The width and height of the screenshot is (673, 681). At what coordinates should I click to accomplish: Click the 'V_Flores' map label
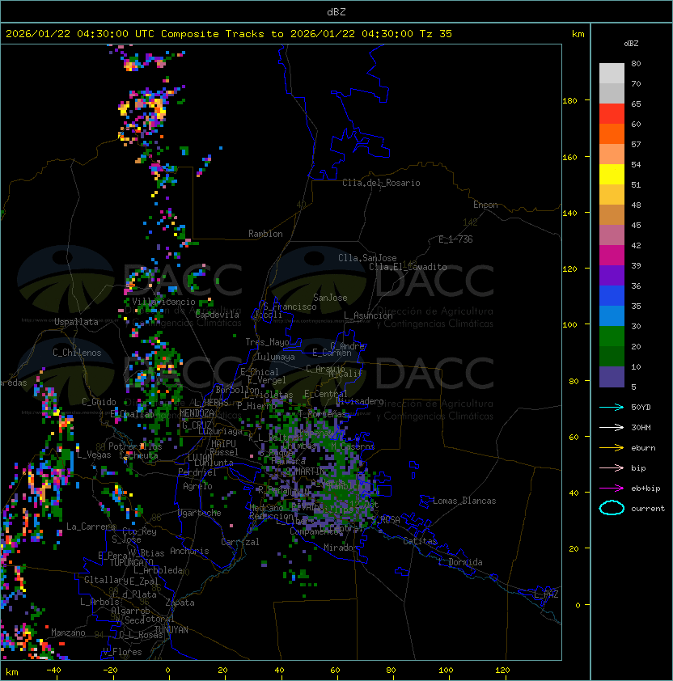click(x=122, y=652)
